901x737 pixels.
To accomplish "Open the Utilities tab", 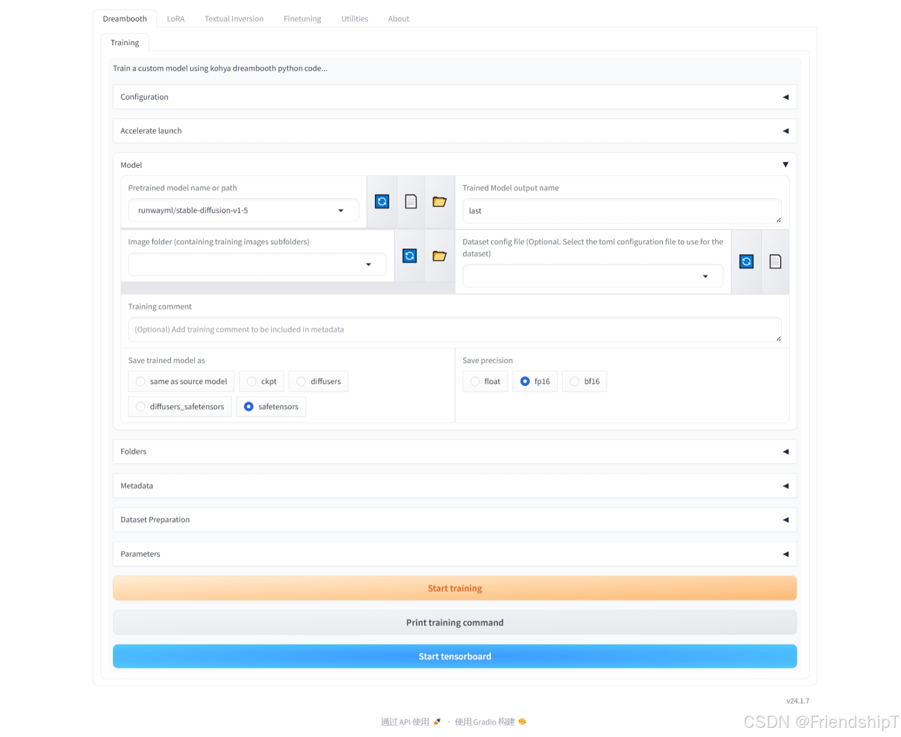I will (x=354, y=18).
